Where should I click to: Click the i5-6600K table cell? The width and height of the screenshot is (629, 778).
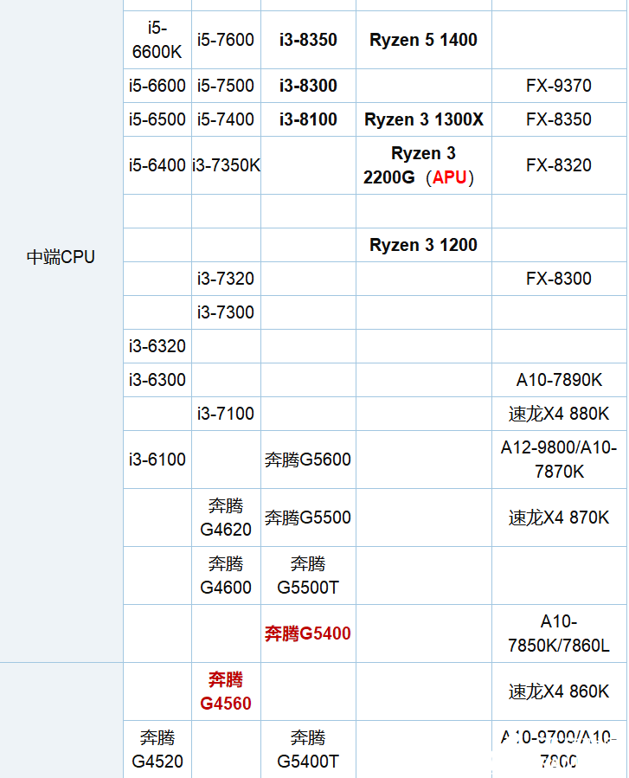tap(157, 40)
